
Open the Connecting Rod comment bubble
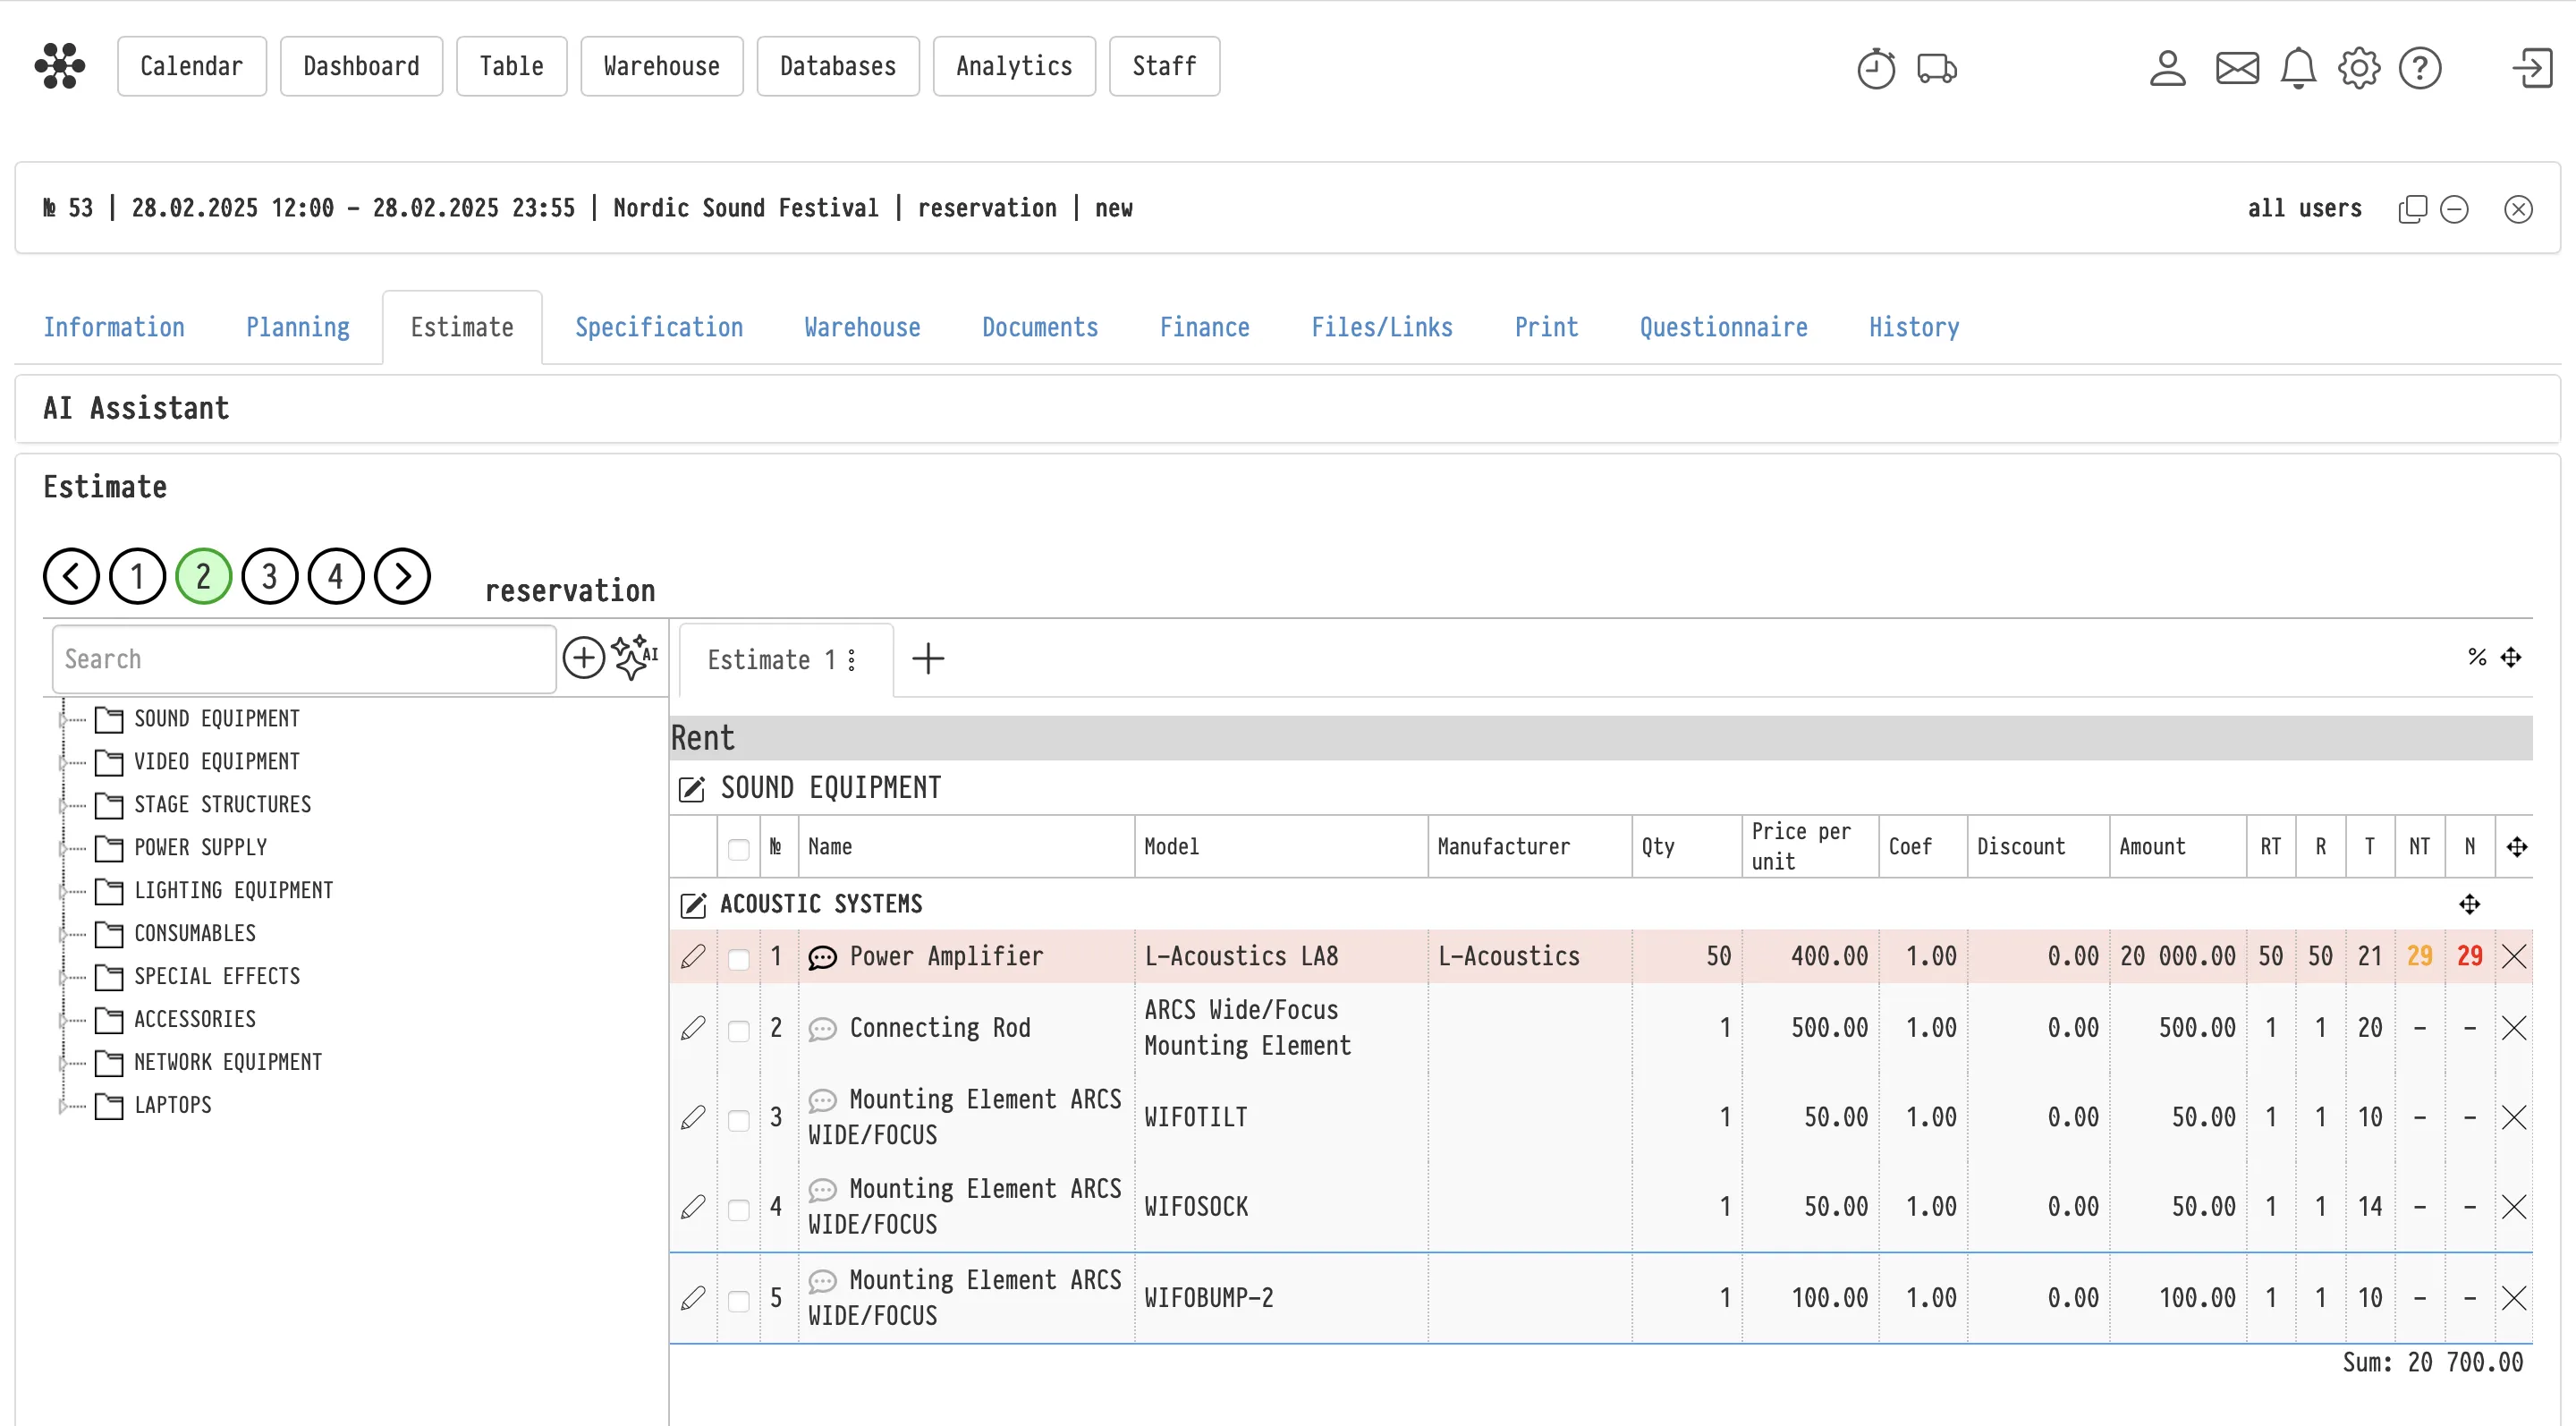click(822, 1028)
